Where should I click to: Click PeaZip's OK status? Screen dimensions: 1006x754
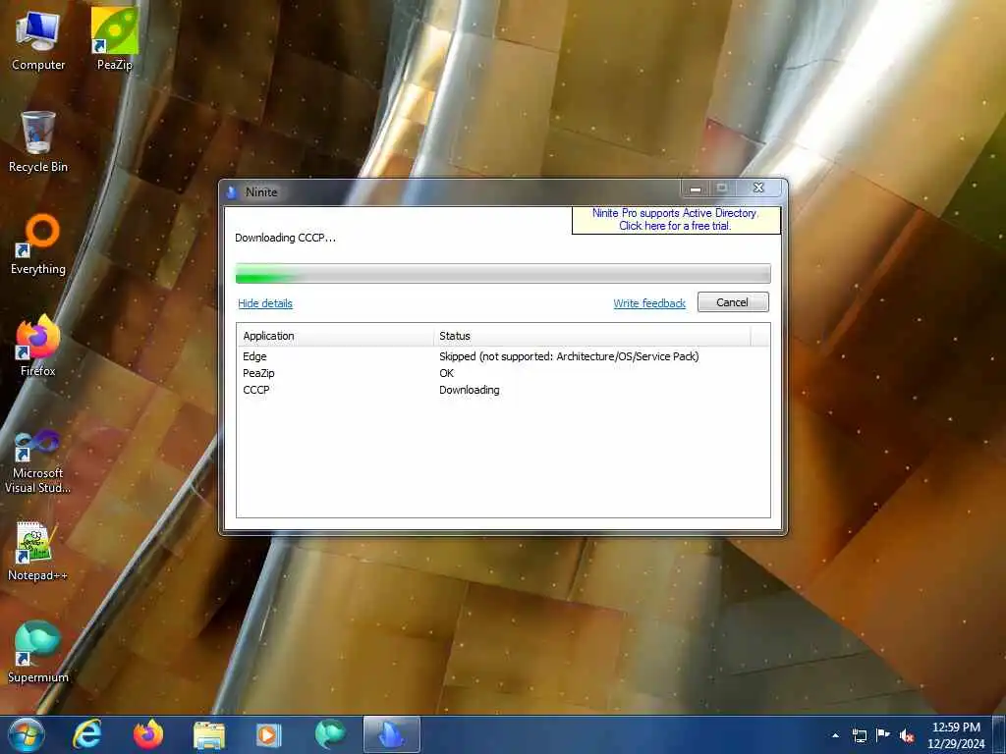[x=447, y=373]
